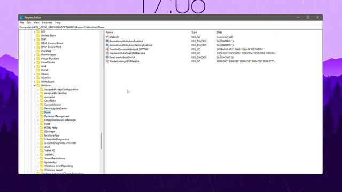342x192 pixels.
Task: Select the GradientWhitePixelGPUBlacklist value name
Action: [x=127, y=53]
